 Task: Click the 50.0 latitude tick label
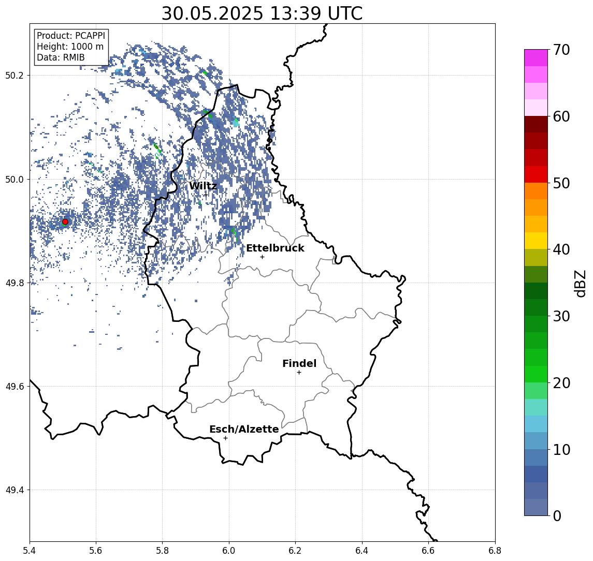[x=15, y=179]
